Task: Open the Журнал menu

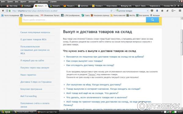Action: (x=23, y=2)
